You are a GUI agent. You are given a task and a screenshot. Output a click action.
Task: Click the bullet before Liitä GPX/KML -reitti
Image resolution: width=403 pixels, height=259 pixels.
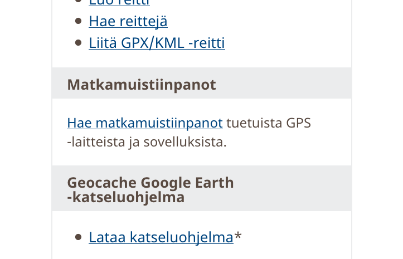(78, 43)
